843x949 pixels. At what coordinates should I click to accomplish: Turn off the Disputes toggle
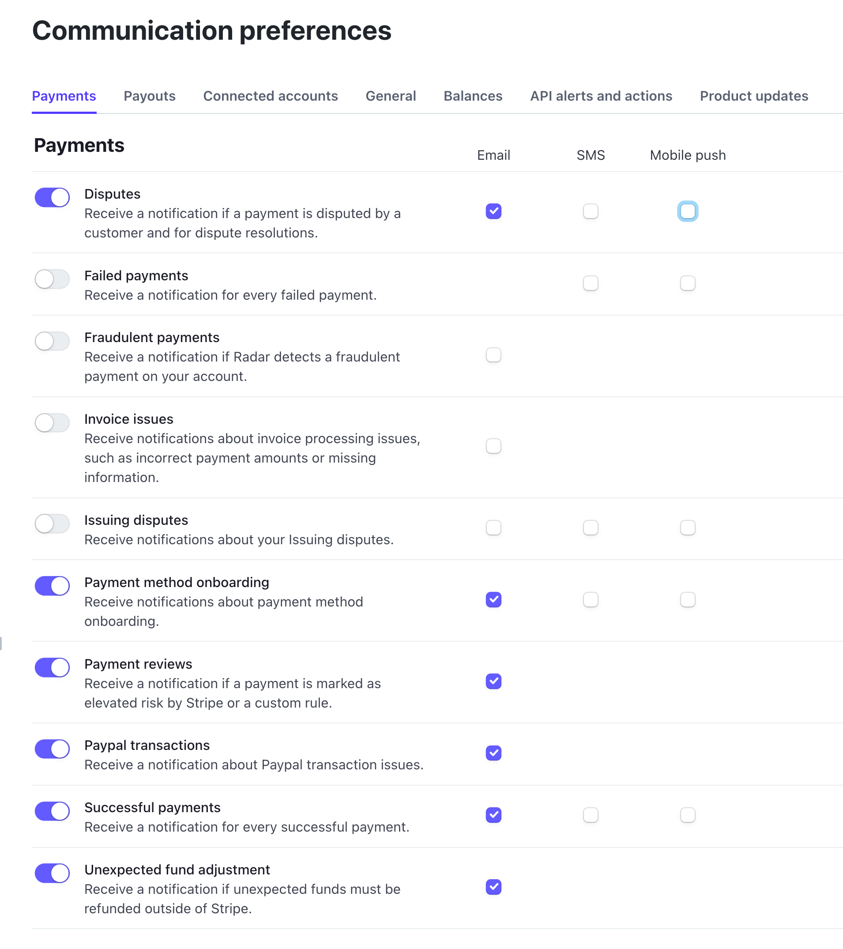coord(53,197)
